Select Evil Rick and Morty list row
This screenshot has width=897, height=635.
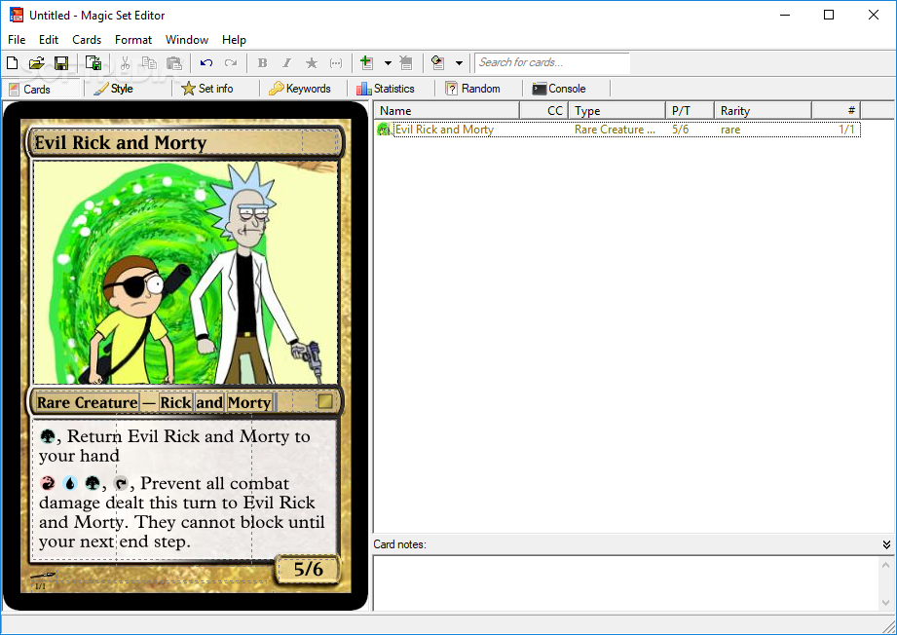(617, 130)
